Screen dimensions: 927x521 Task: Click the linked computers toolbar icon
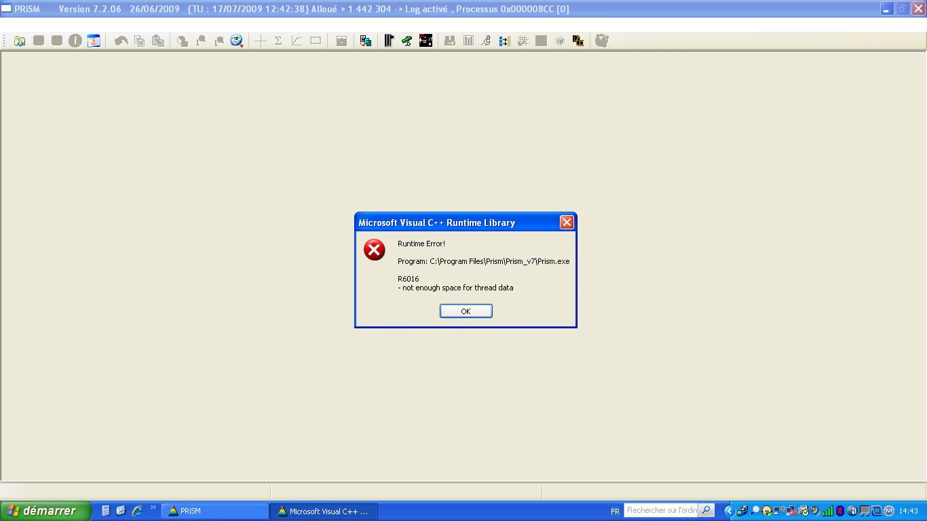tap(366, 41)
